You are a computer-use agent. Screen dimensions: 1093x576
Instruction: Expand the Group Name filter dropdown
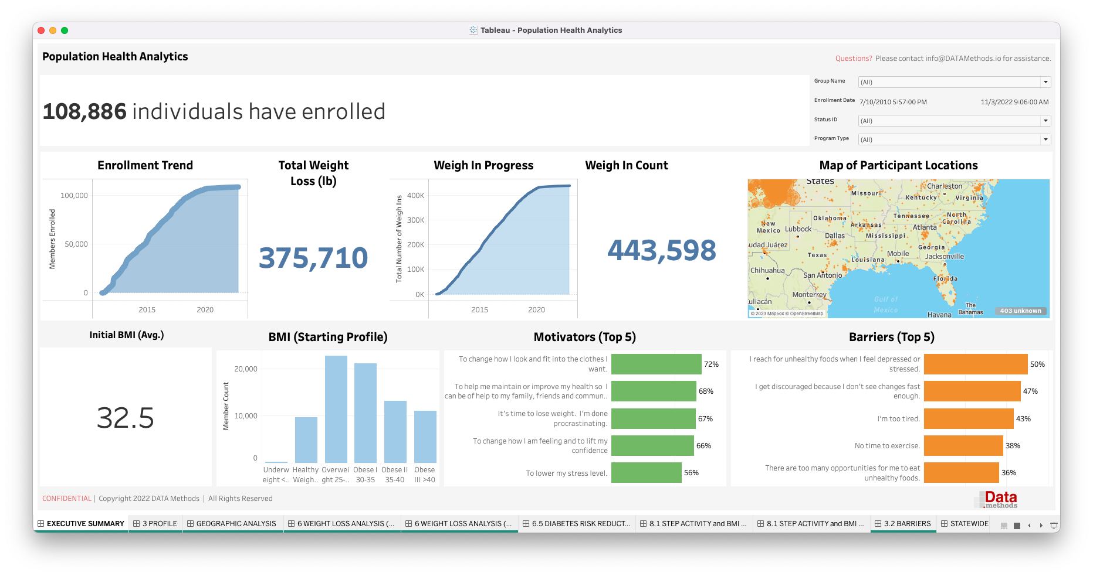click(1045, 82)
